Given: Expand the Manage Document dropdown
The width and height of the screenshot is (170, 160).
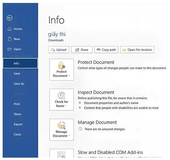Looking at the screenshot, I should click(61, 130).
